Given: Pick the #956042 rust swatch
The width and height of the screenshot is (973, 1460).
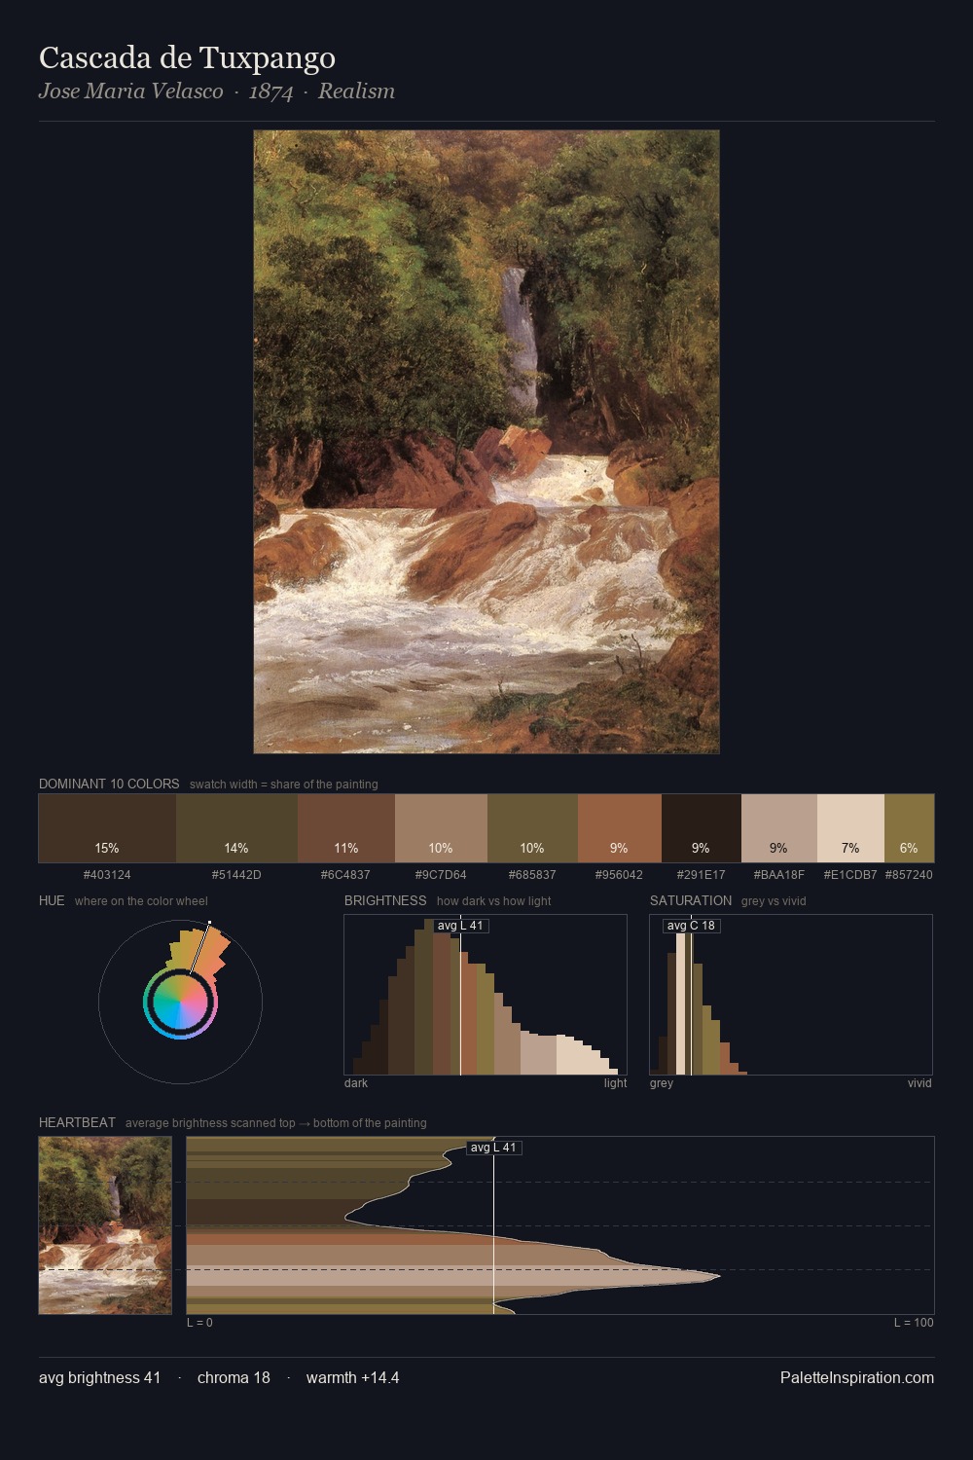Looking at the screenshot, I should (620, 828).
